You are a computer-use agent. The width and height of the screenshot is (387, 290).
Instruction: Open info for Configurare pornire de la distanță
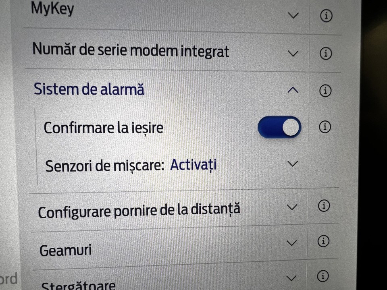click(x=323, y=206)
